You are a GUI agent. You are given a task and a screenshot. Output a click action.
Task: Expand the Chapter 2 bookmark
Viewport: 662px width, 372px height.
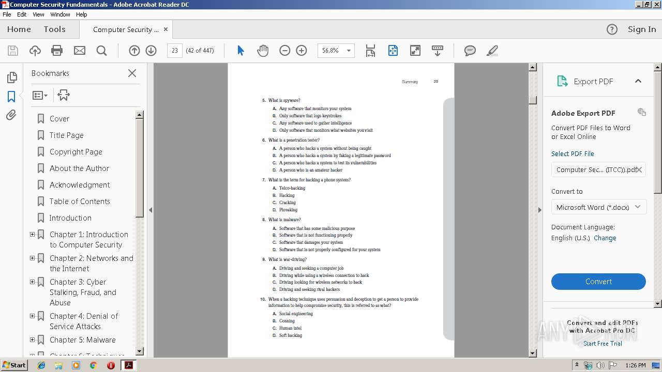pyautogui.click(x=32, y=258)
